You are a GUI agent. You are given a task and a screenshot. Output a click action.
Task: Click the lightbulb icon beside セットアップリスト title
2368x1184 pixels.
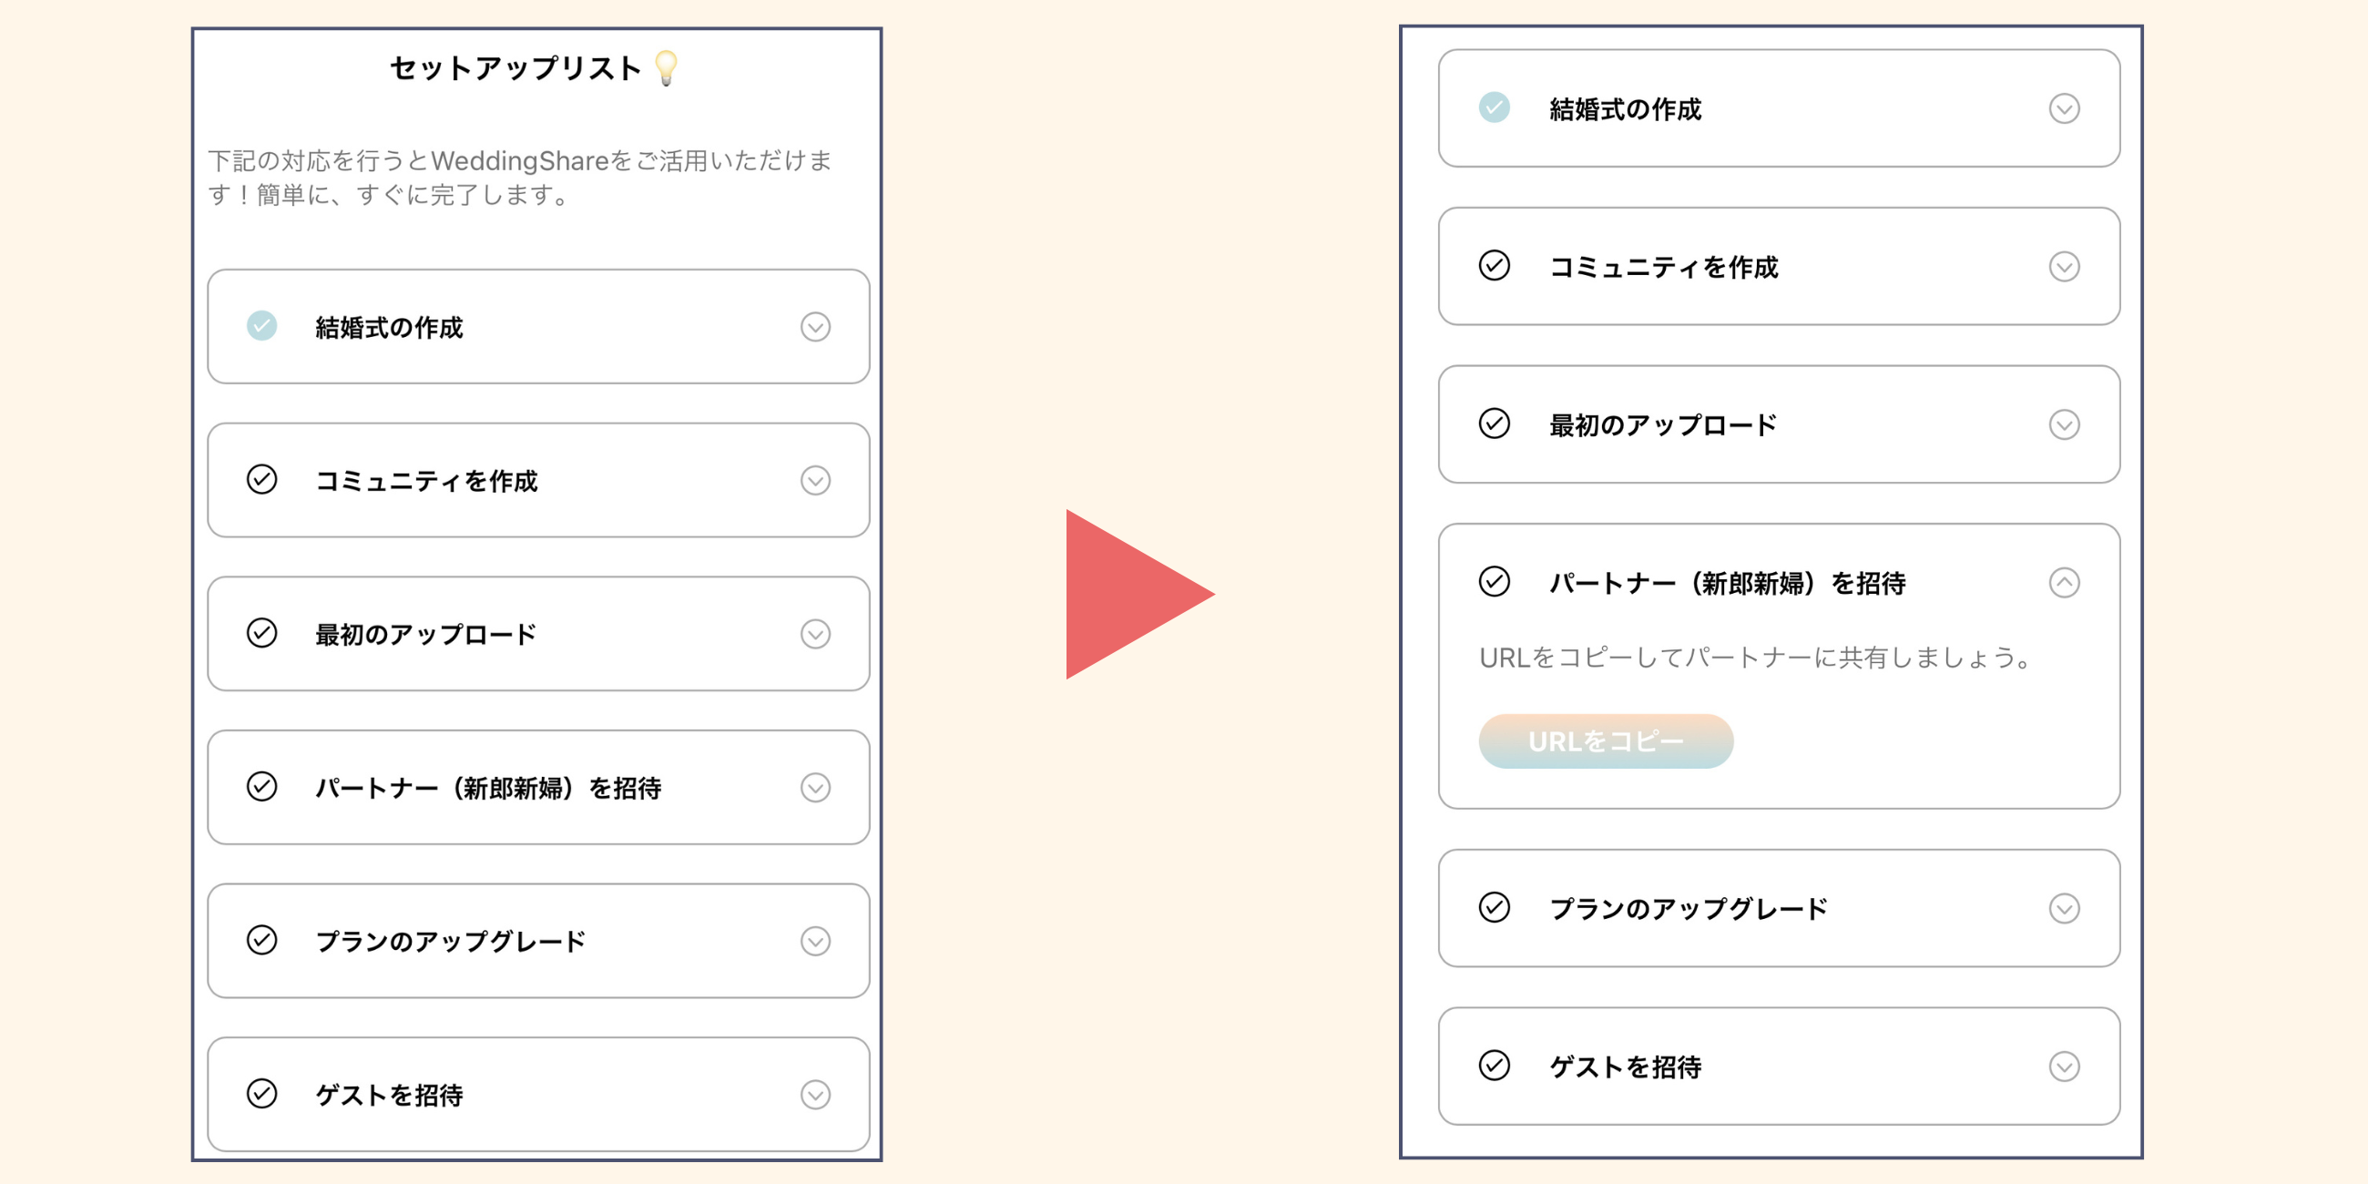666,68
